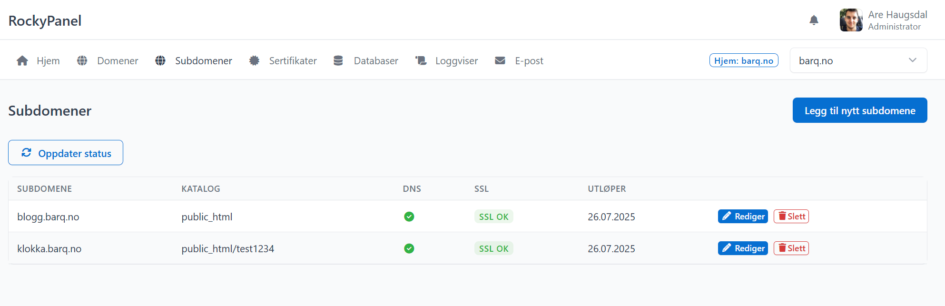
Task: Click the scroll icon beside Loggviser
Action: [x=421, y=61]
